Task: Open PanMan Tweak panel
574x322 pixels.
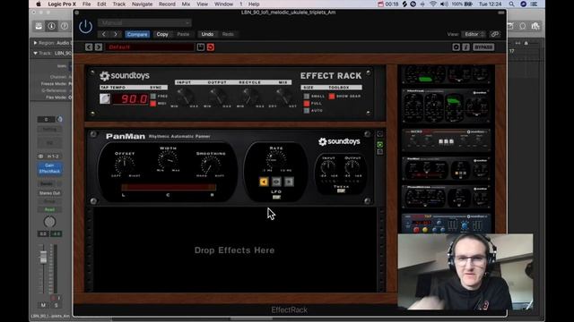Action: point(341,191)
